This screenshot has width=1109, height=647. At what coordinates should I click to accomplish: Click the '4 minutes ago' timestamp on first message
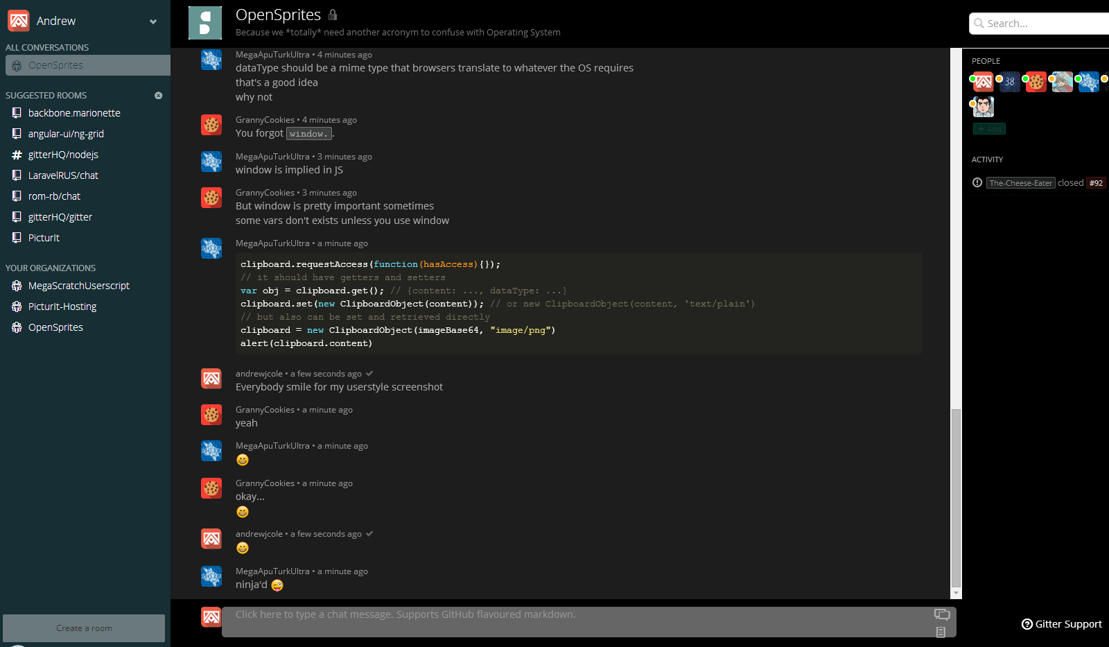(344, 55)
